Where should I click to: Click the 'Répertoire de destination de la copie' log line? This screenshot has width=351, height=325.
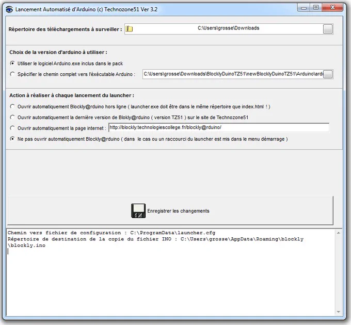pyautogui.click(x=155, y=239)
